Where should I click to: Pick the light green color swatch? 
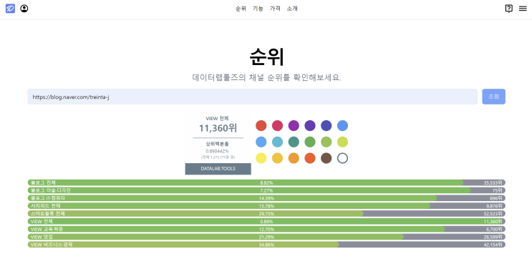coord(326,142)
